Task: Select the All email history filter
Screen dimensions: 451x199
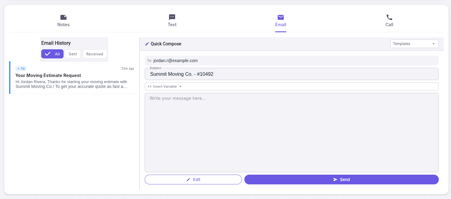Action: click(x=52, y=54)
